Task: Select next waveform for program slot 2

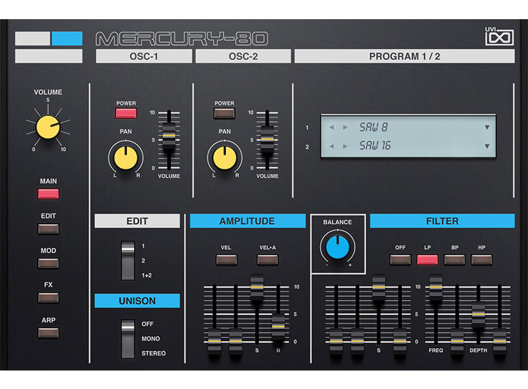Action: click(x=345, y=146)
